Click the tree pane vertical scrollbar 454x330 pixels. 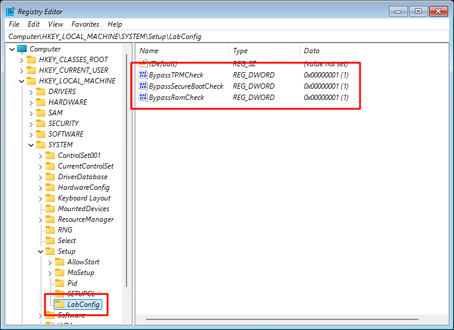coord(127,177)
